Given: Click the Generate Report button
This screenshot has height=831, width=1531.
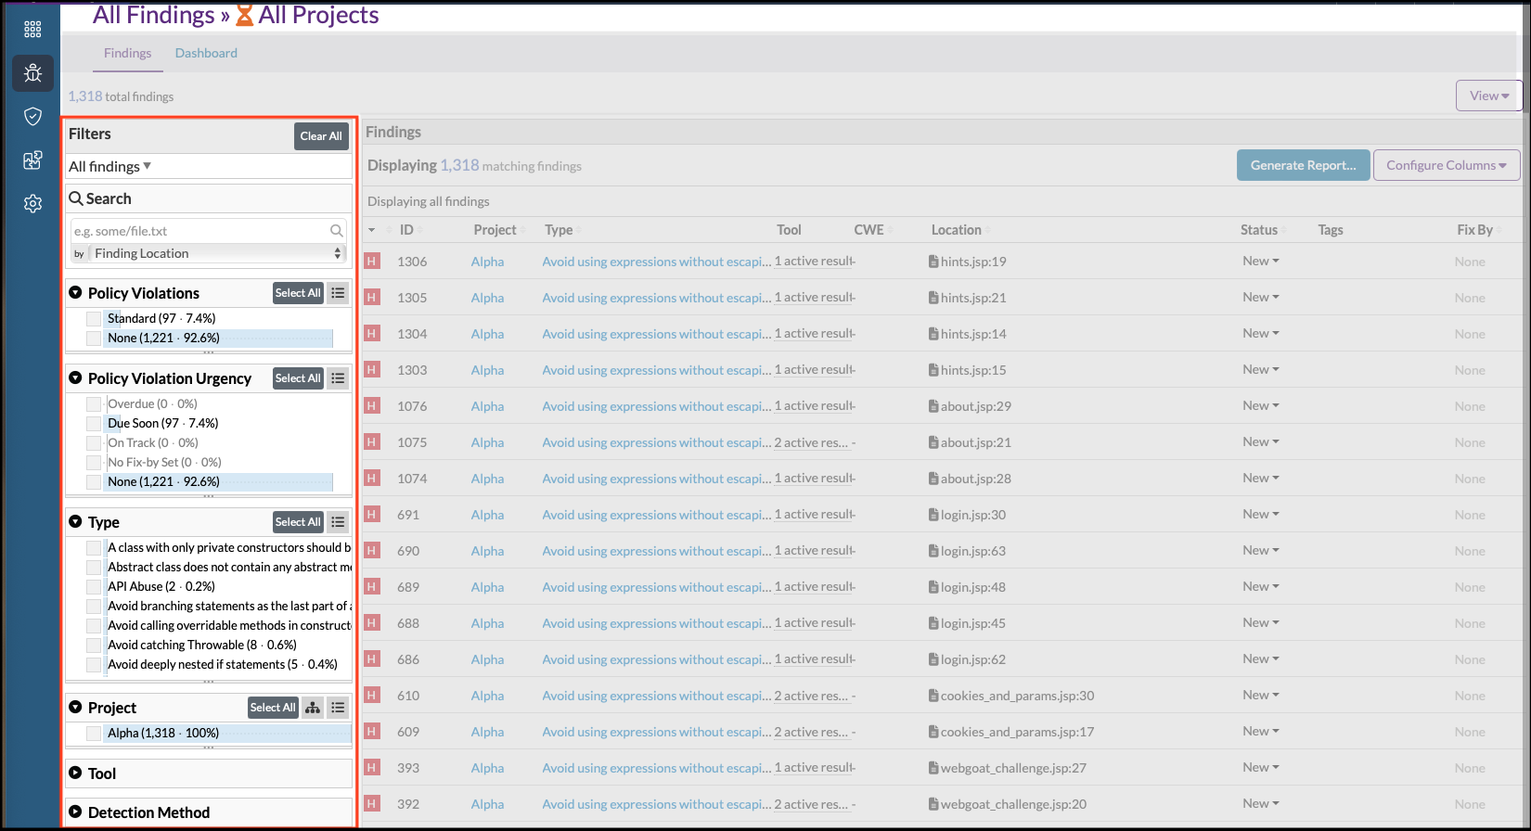Looking at the screenshot, I should (x=1303, y=165).
